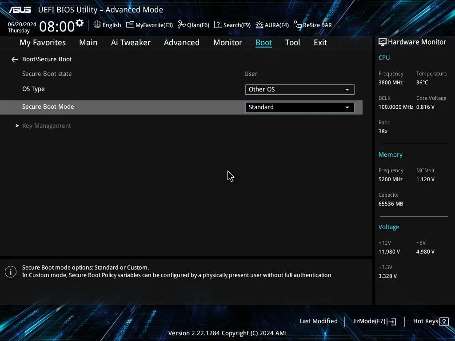Click the OS Type dropdown arrow
Image resolution: width=455 pixels, height=341 pixels.
click(x=347, y=90)
